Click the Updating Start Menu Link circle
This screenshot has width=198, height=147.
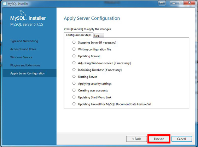[x=74, y=97]
